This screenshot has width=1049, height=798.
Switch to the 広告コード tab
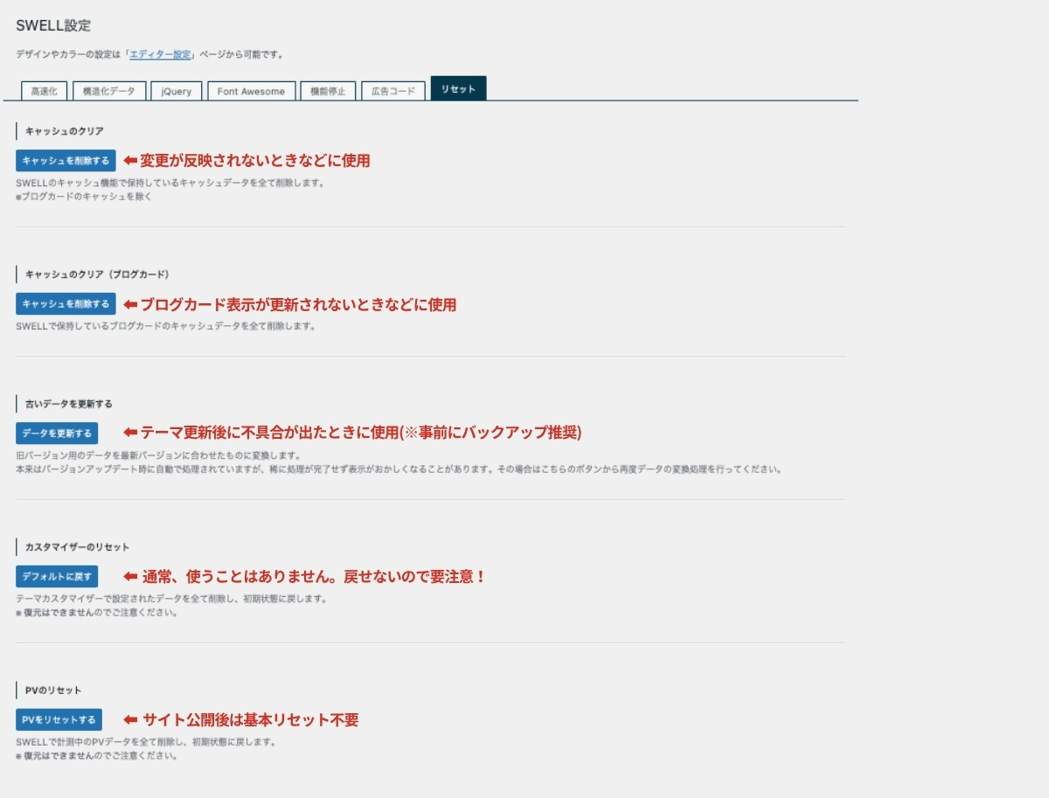pos(393,91)
